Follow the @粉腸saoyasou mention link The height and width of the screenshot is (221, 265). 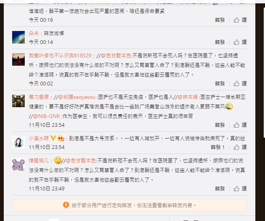[77, 97]
